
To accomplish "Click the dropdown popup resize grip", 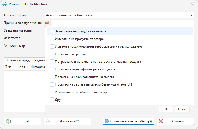I will tap(193, 112).
